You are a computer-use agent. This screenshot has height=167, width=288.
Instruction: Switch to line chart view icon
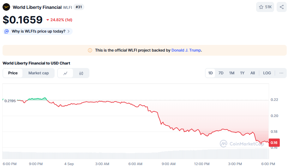point(65,73)
